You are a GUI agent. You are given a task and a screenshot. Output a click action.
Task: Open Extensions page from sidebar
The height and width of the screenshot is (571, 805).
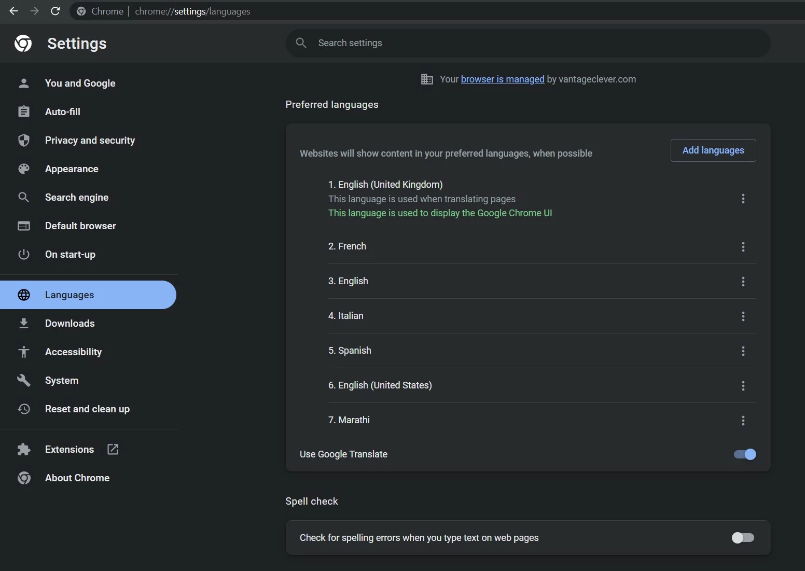tap(88, 449)
